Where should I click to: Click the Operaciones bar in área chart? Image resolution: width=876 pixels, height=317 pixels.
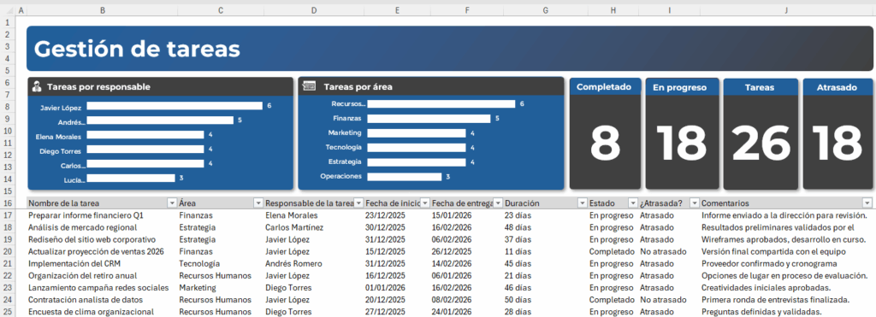pos(404,176)
